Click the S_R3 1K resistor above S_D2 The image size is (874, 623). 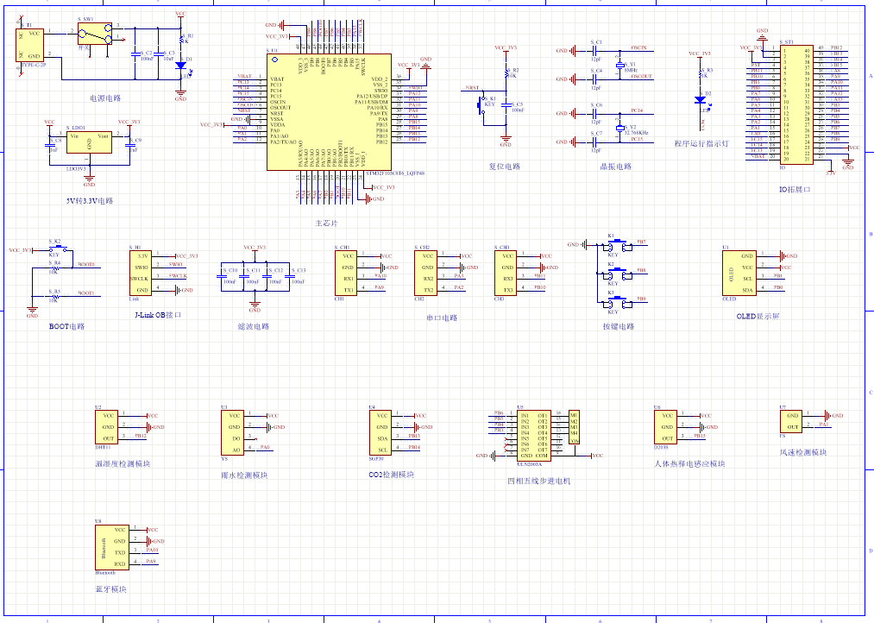coord(700,73)
